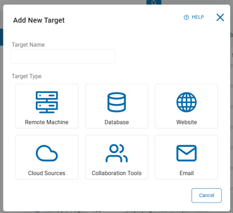Click the Collaboration Tools tile label
This screenshot has width=233, height=213.
(x=116, y=173)
